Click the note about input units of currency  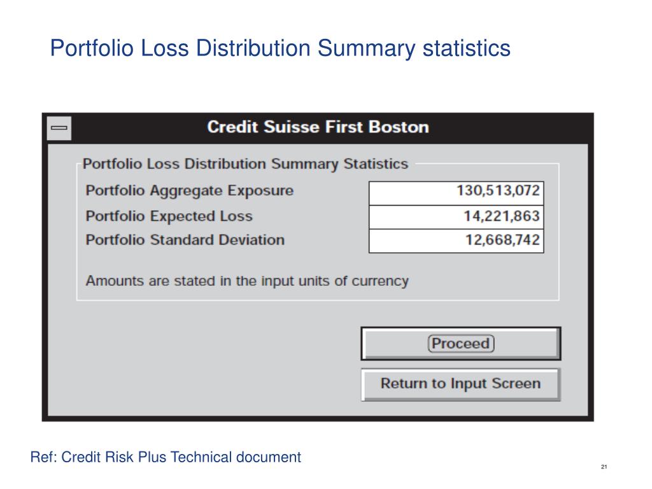click(247, 281)
